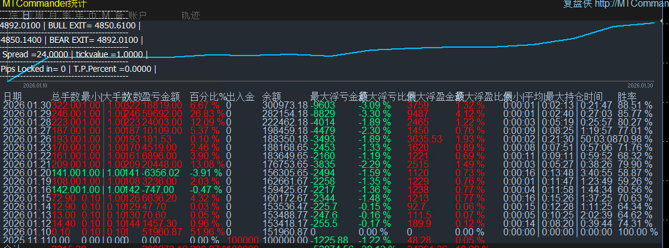The image size is (669, 248).
Task: Click the 51.96 % percentage cell
Action: click(207, 232)
